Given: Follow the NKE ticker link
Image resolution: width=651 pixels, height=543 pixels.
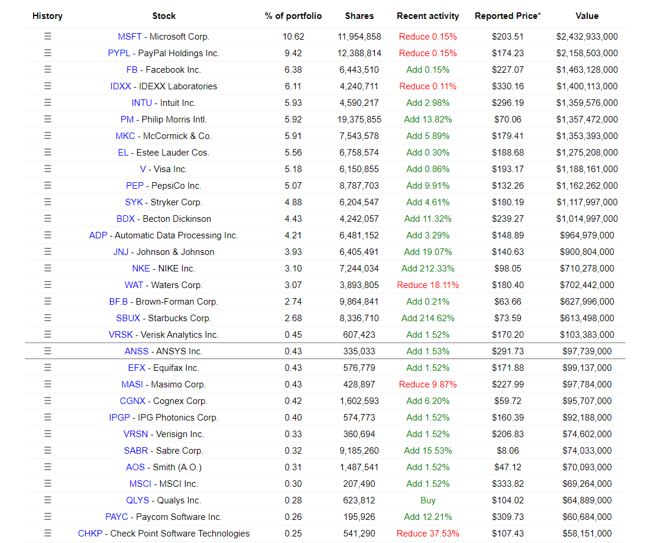Looking at the screenshot, I should click(x=141, y=269).
